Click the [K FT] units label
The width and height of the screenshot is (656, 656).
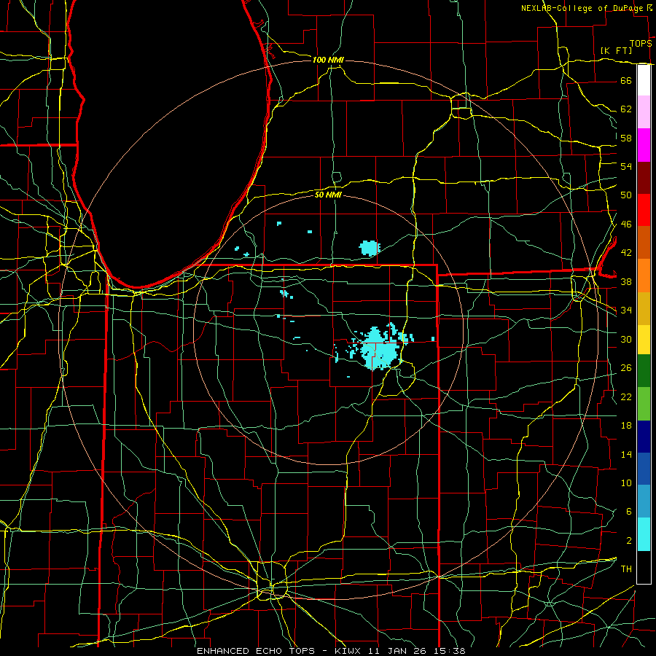click(616, 51)
